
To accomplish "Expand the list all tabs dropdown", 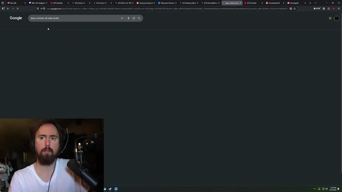I will point(316,3).
